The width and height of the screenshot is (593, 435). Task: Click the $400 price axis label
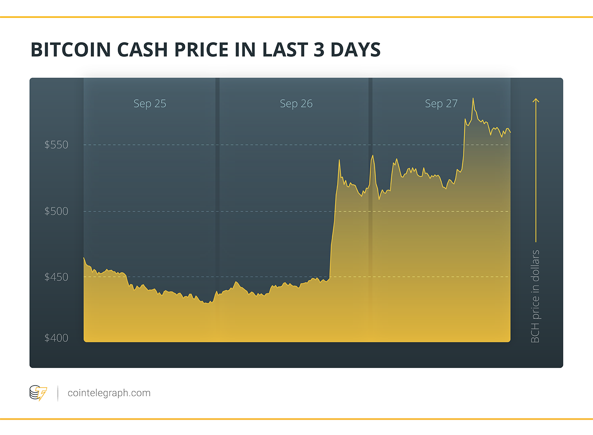point(56,338)
